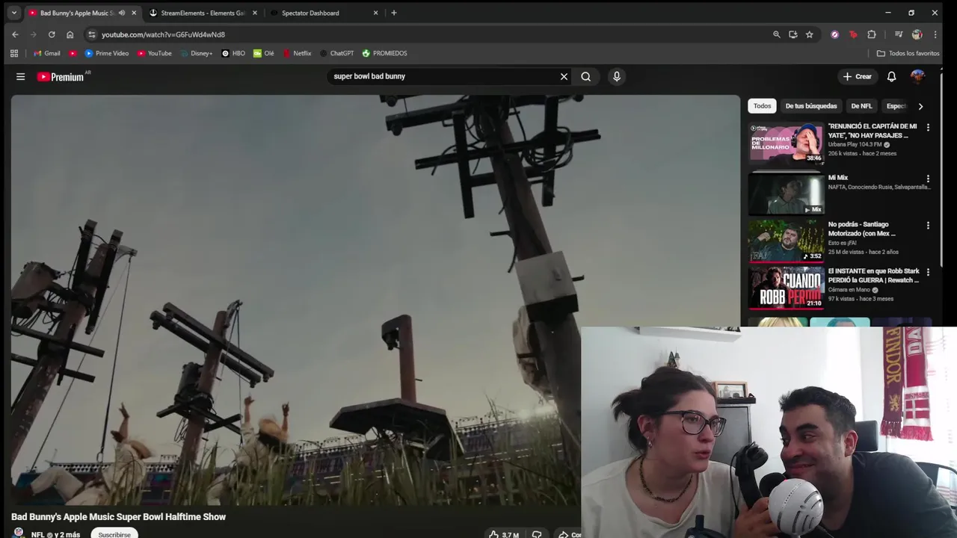The image size is (957, 538).
Task: Open YouTube notifications bell
Action: [891, 76]
